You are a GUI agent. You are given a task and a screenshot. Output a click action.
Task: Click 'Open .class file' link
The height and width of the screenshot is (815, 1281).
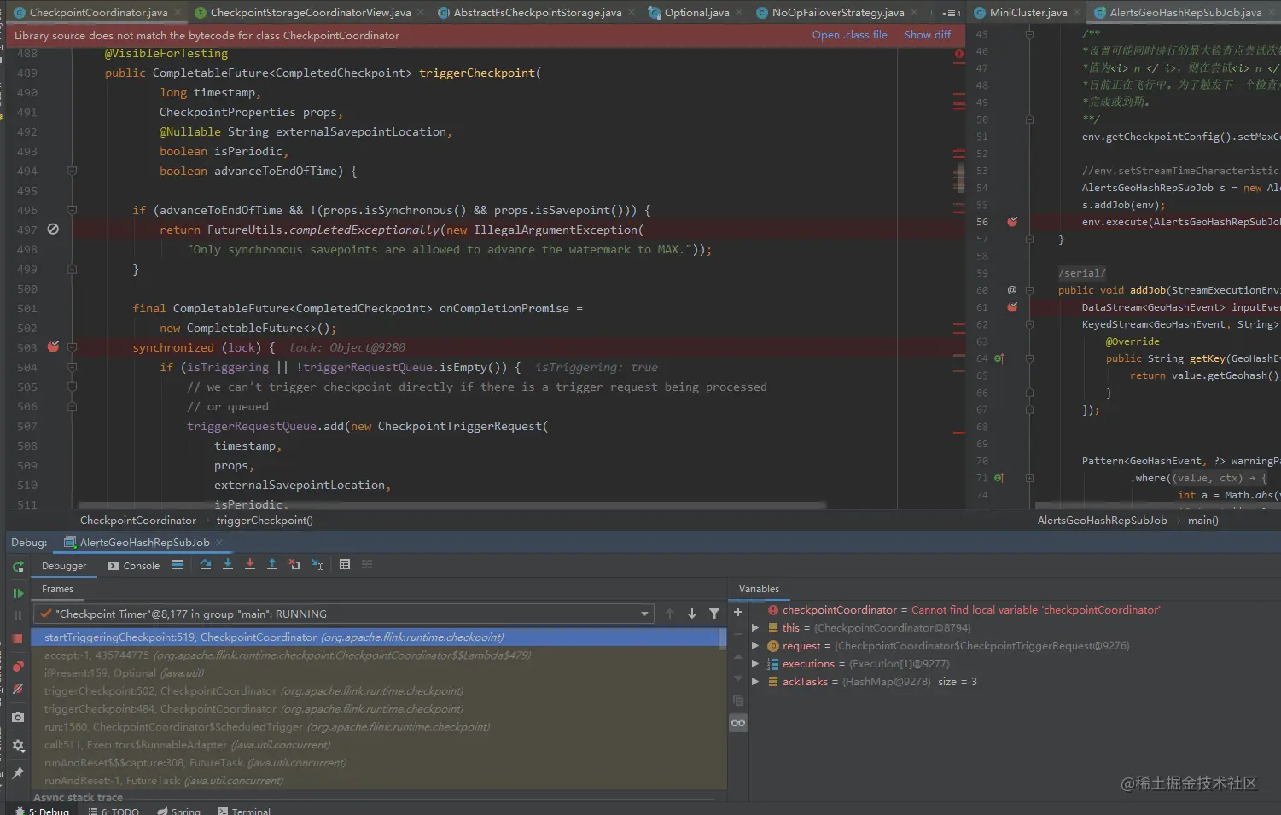point(849,35)
